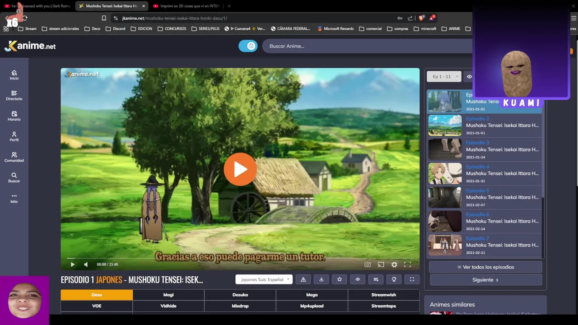The height and width of the screenshot is (325, 578).
Task: Switch to the Mp4upload server
Action: click(312, 306)
